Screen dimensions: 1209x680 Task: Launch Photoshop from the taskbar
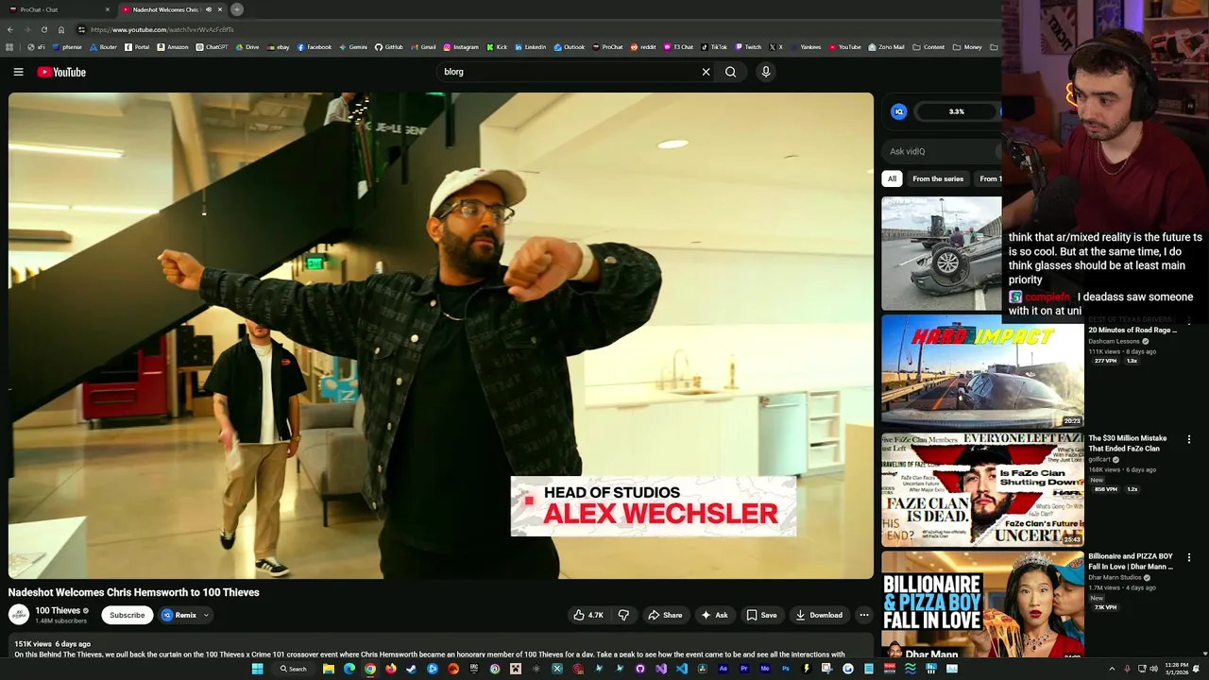click(x=786, y=669)
